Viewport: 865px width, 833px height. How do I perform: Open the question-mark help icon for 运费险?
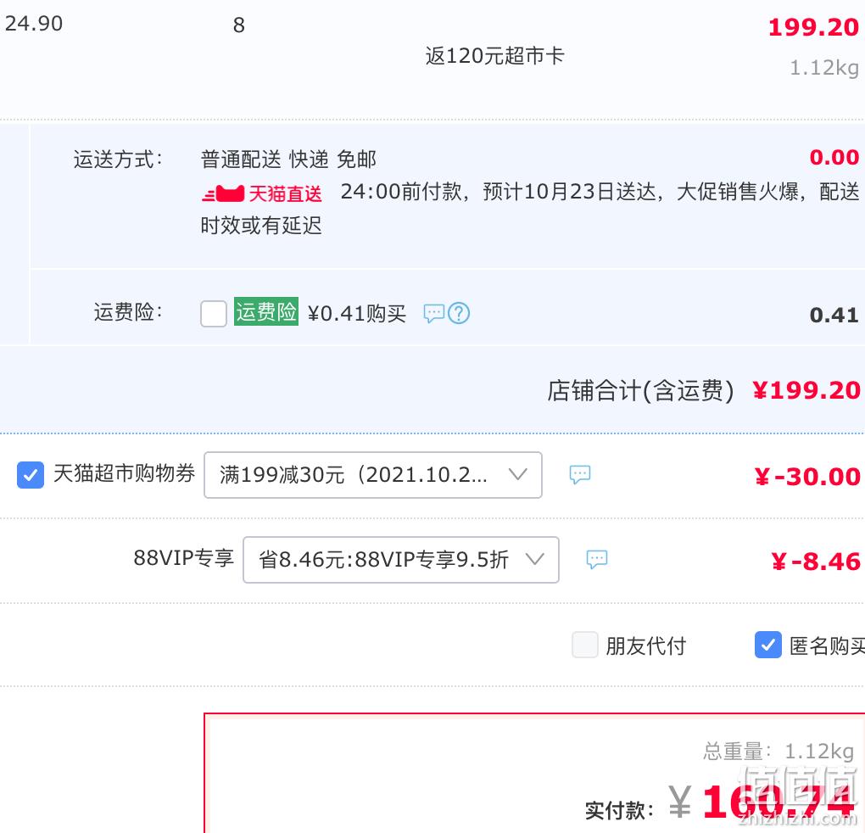(459, 313)
